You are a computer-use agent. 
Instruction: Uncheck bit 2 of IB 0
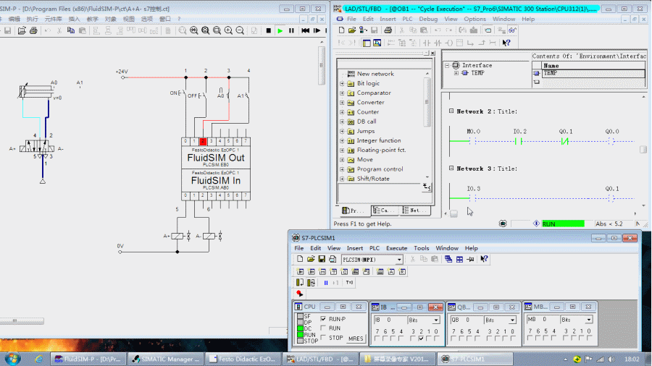point(421,339)
